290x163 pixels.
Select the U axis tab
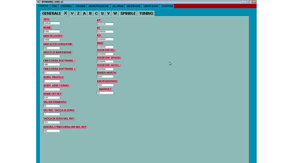click(102, 14)
